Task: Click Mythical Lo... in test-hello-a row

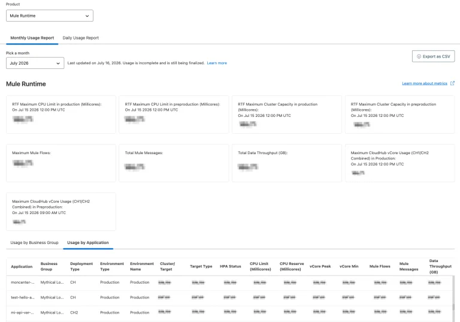Action: [x=52, y=297]
